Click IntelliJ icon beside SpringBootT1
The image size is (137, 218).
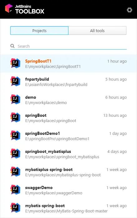(x=15, y=63)
